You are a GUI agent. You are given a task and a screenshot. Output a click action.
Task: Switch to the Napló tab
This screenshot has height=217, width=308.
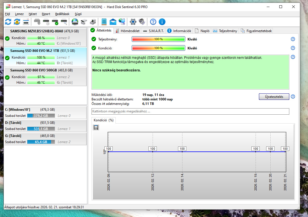pyautogui.click(x=202, y=31)
